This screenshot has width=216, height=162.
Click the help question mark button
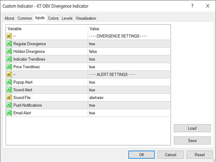192,6
